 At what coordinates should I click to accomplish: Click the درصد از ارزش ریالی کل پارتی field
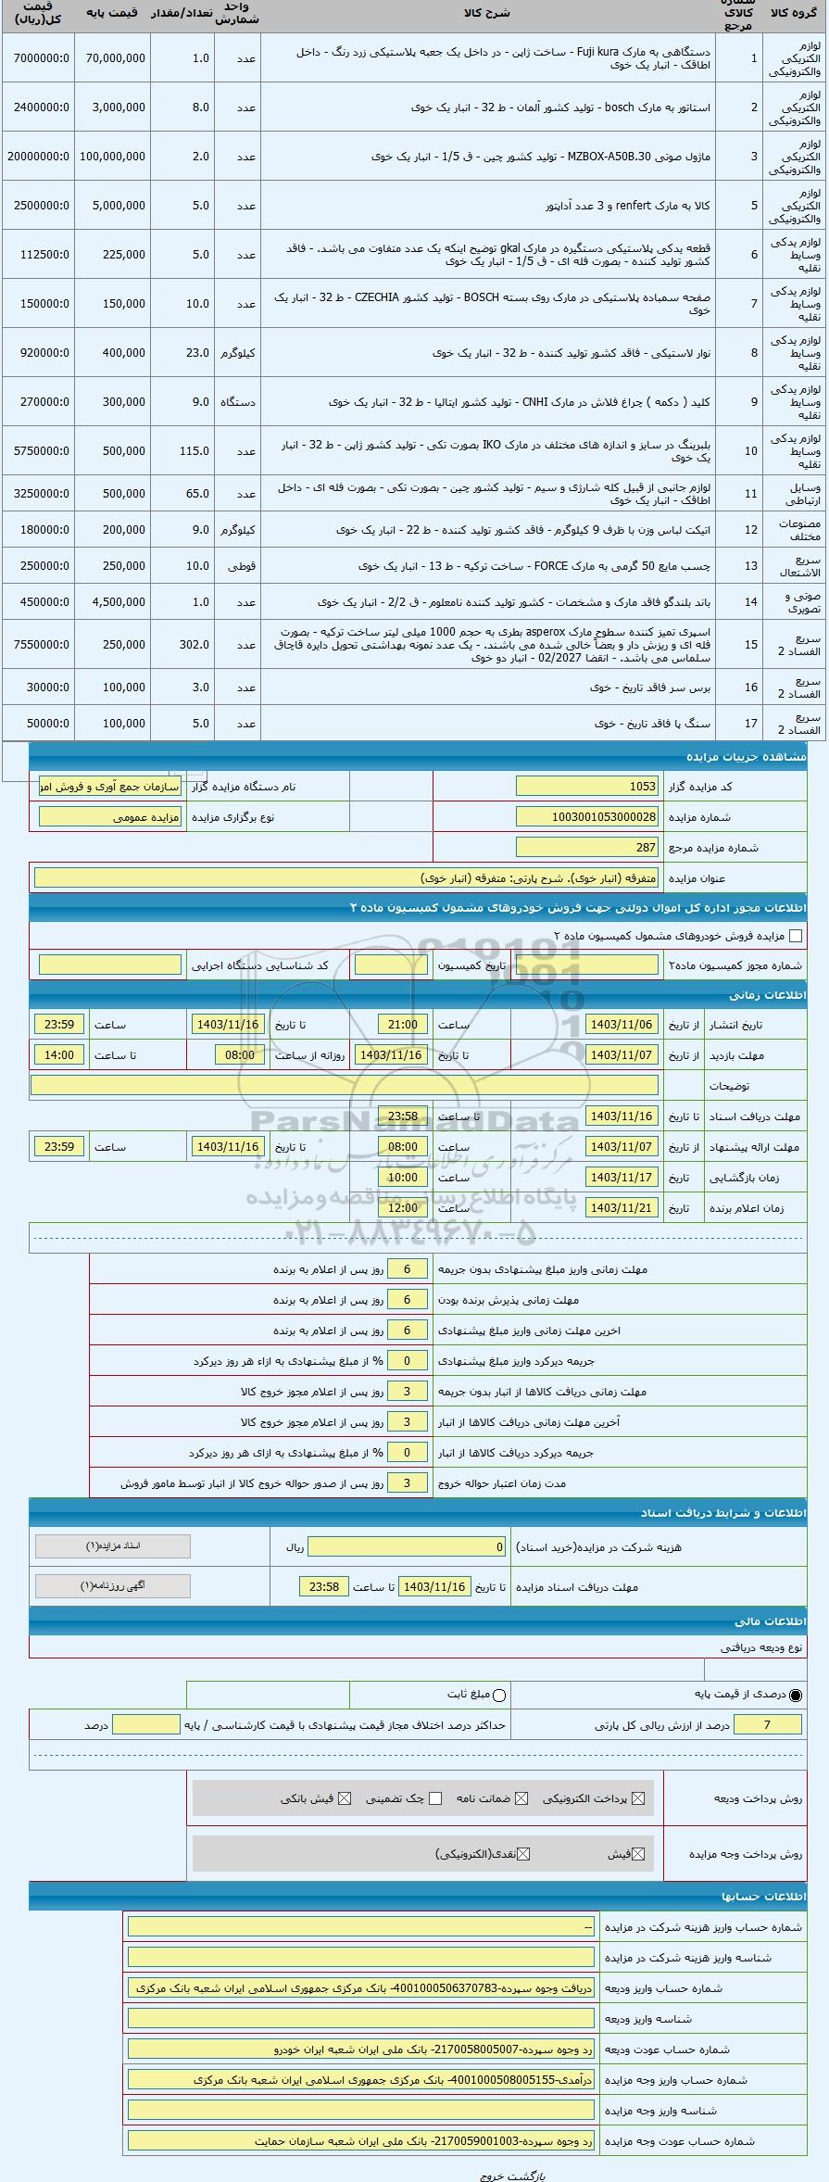point(768,1724)
